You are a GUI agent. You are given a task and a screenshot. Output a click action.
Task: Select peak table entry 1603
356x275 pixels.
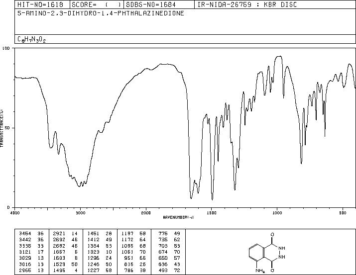point(59,258)
